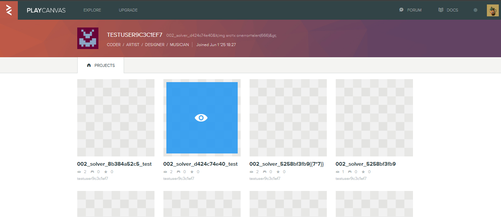The height and width of the screenshot is (217, 501).
Task: Open the user account avatar menu
Action: [x=492, y=10]
